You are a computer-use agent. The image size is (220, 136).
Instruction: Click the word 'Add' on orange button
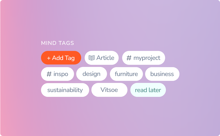pos(58,58)
